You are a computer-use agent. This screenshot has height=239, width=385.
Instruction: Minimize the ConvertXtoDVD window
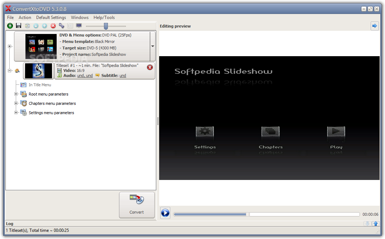tap(364, 9)
